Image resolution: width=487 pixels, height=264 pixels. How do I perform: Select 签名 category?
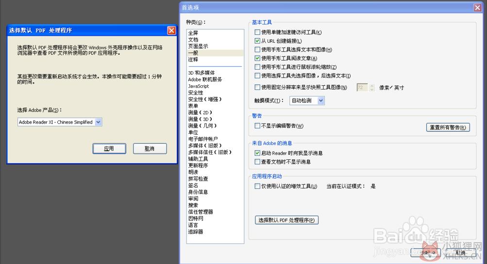pyautogui.click(x=193, y=186)
